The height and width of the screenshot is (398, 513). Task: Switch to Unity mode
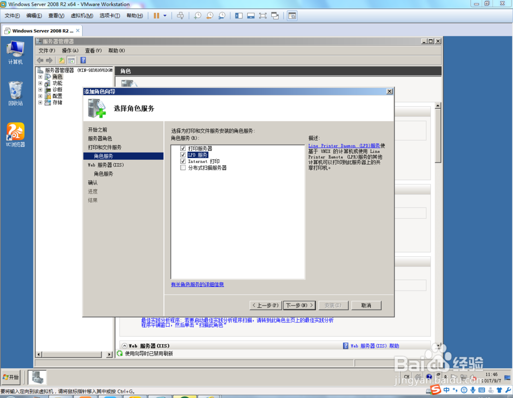(275, 16)
